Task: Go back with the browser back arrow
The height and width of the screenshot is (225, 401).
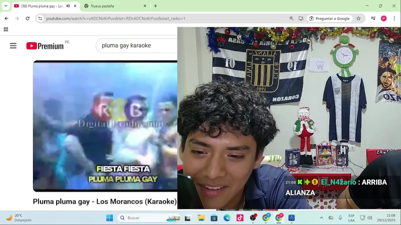Action: (6, 18)
